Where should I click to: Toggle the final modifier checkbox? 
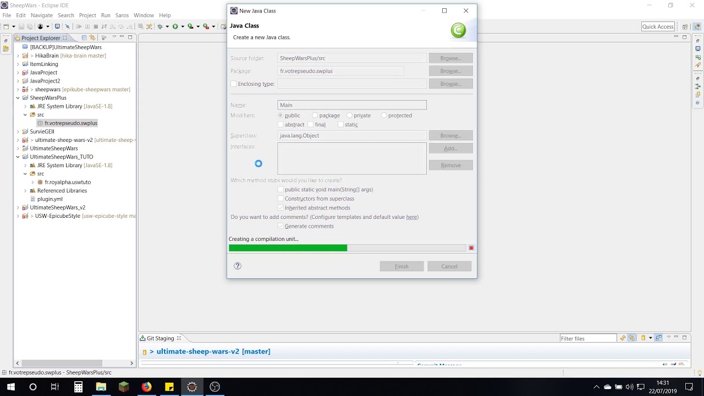point(311,124)
